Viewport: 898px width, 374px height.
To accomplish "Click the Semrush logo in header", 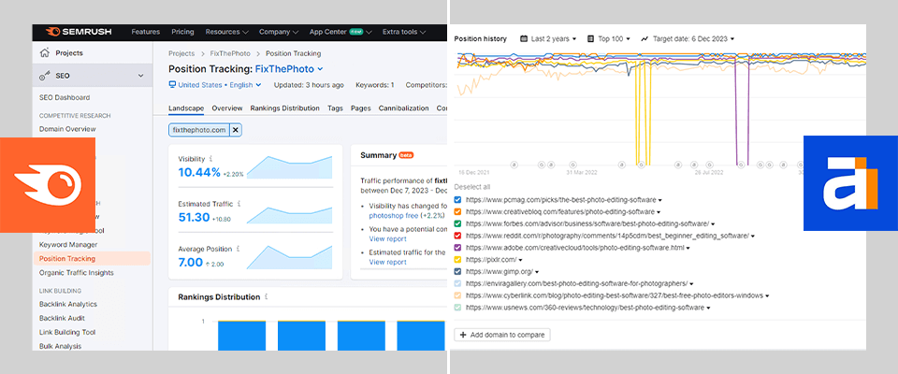I will [78, 32].
